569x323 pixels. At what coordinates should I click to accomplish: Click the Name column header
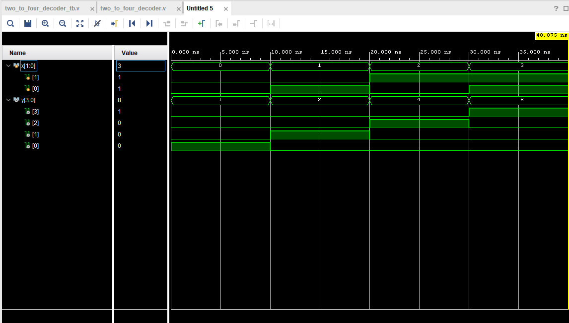17,53
